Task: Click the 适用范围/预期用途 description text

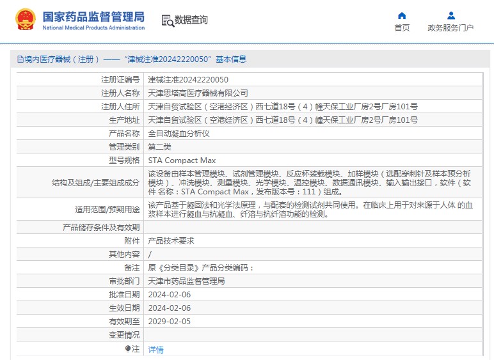Action: [x=310, y=210]
